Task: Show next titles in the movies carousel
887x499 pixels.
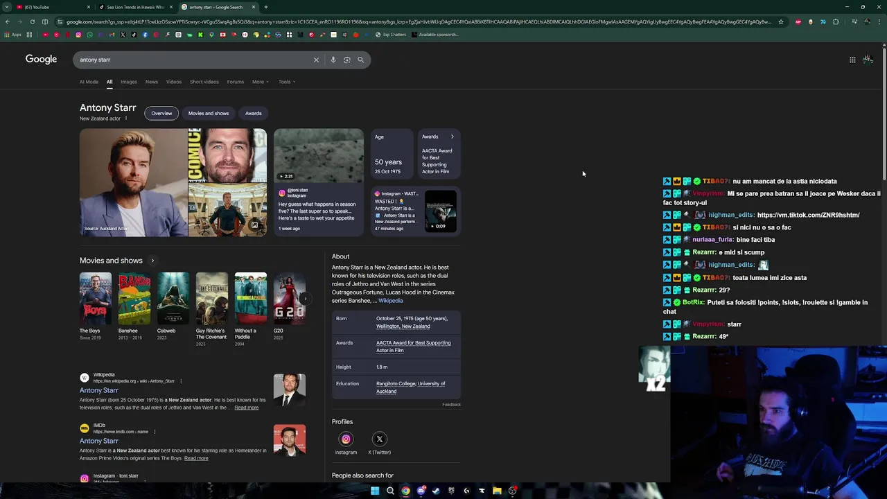Action: (x=304, y=299)
